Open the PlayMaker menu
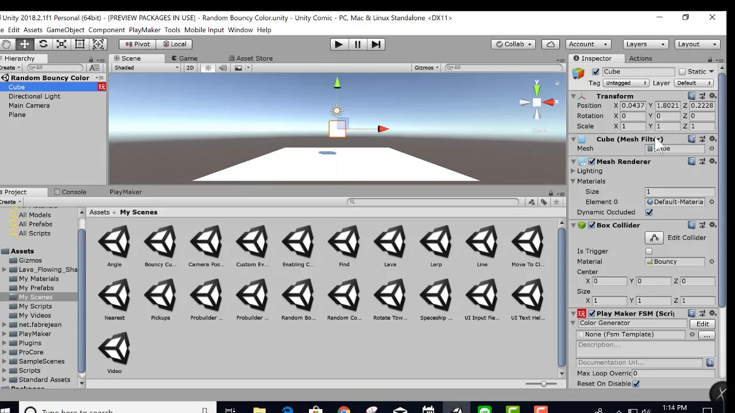This screenshot has width=735, height=413. 145,30
